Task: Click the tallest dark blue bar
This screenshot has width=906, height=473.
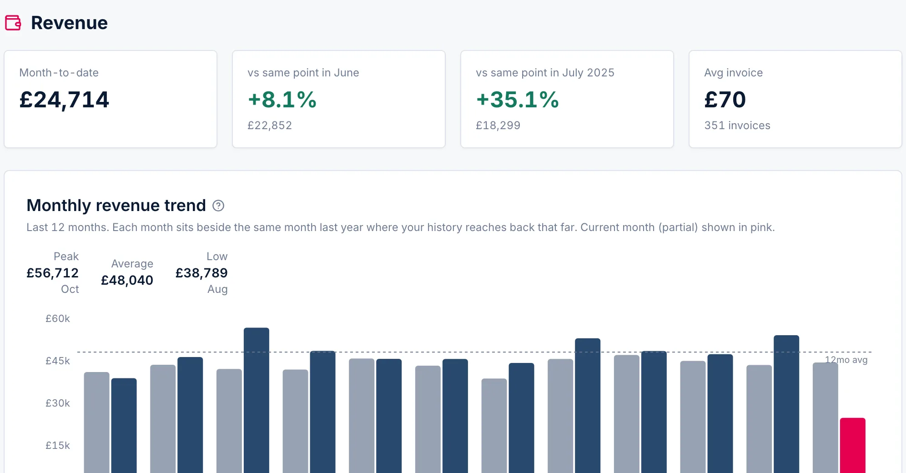Action: click(x=257, y=400)
